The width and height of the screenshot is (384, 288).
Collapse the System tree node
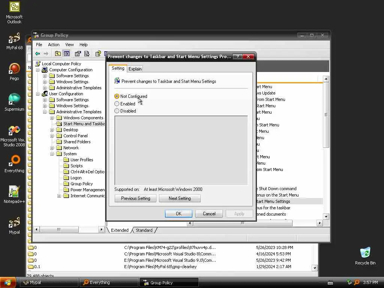click(x=52, y=154)
